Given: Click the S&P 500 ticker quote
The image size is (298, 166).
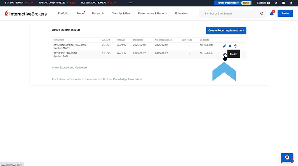Looking at the screenshot, I should pyautogui.click(x=19, y=3).
